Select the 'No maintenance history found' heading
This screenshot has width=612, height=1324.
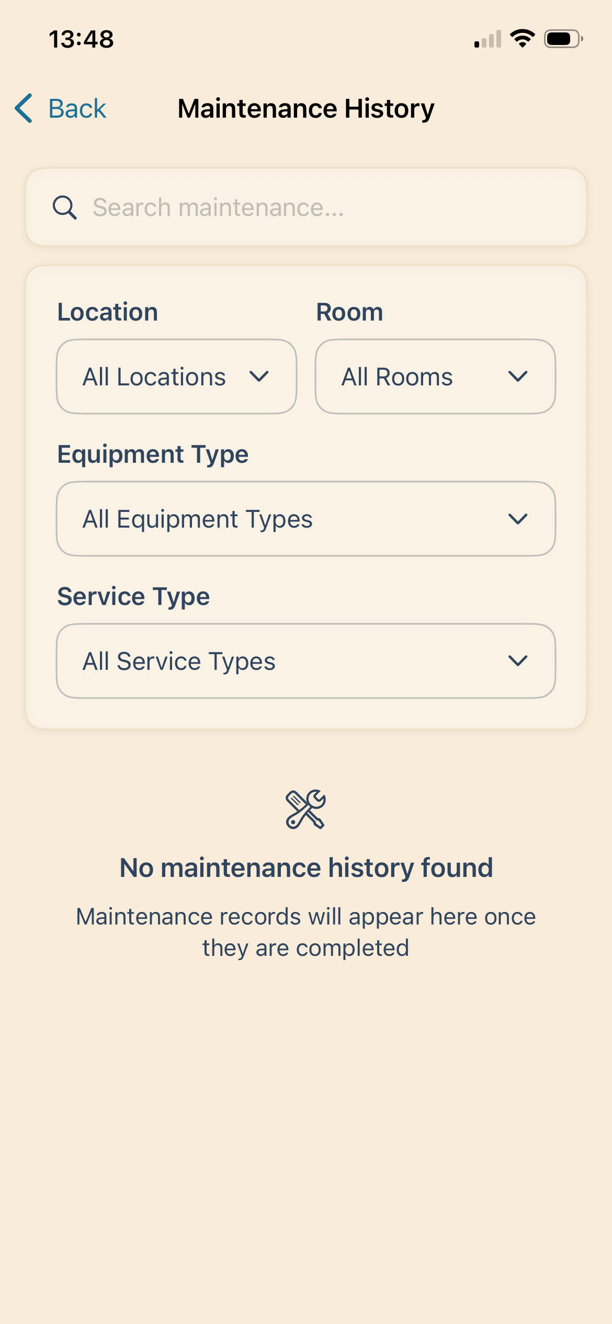pyautogui.click(x=306, y=868)
